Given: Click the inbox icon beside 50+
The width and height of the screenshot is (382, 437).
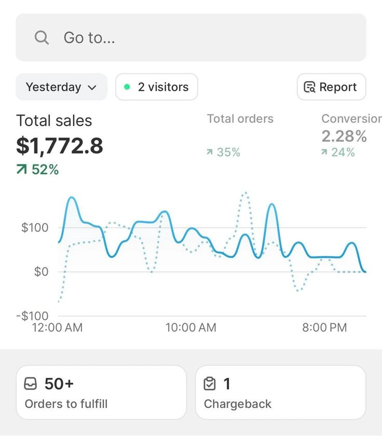Looking at the screenshot, I should point(31,384).
